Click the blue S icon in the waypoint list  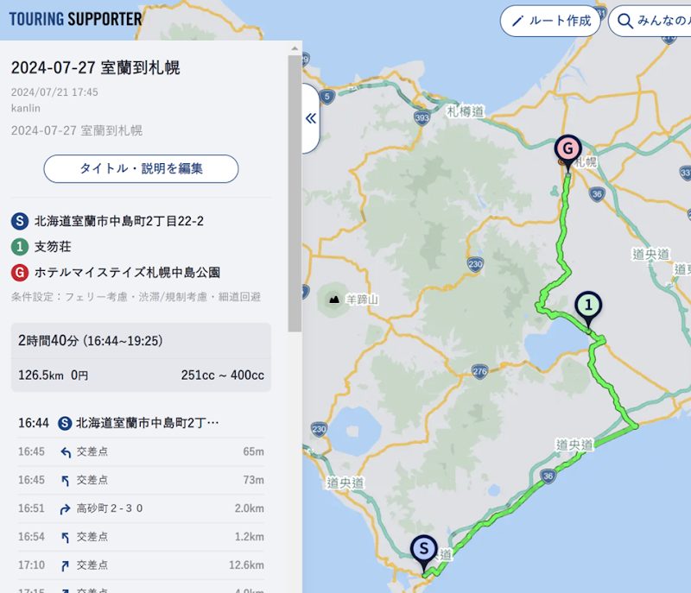tap(20, 222)
